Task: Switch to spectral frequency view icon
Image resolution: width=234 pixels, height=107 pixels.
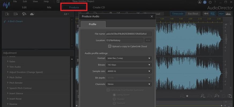Action: (228, 14)
